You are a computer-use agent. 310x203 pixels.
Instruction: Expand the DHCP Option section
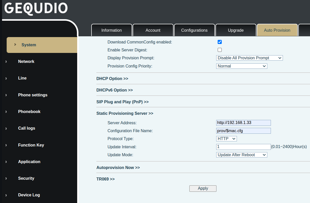click(x=112, y=79)
